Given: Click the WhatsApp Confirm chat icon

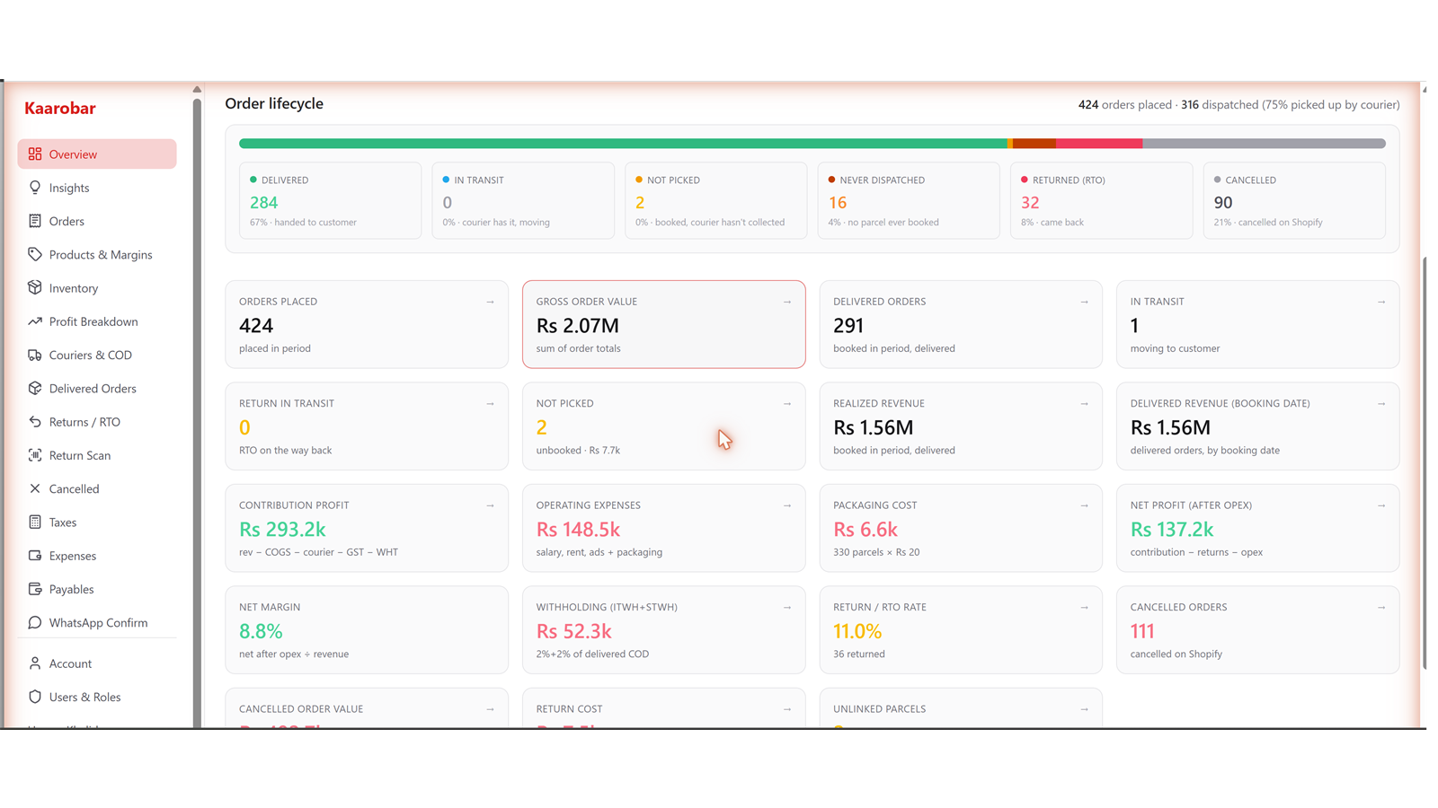Looking at the screenshot, I should pyautogui.click(x=35, y=622).
